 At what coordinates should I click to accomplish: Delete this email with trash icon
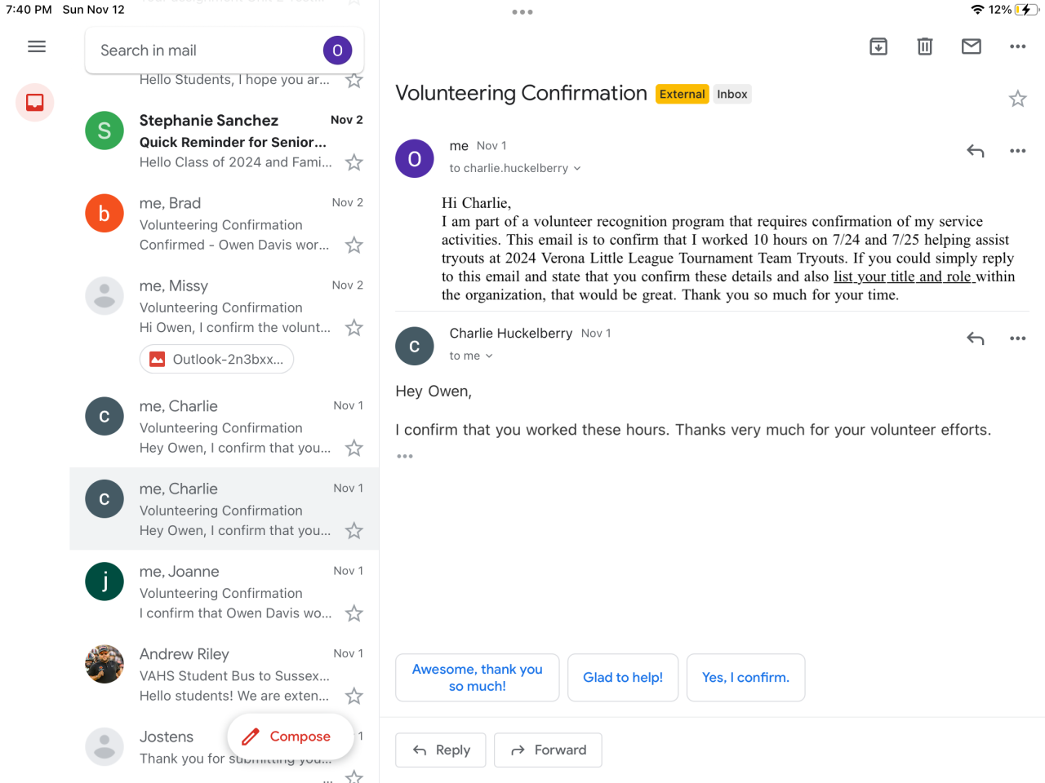pos(925,46)
